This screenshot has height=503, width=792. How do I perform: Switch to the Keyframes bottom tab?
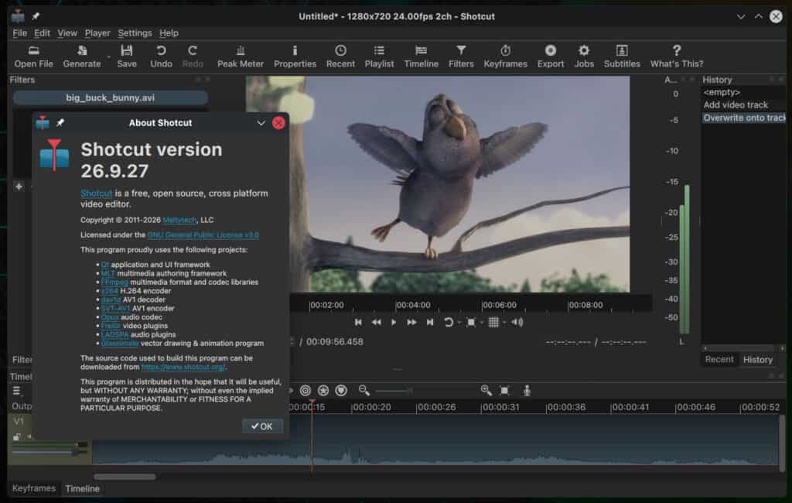click(34, 488)
